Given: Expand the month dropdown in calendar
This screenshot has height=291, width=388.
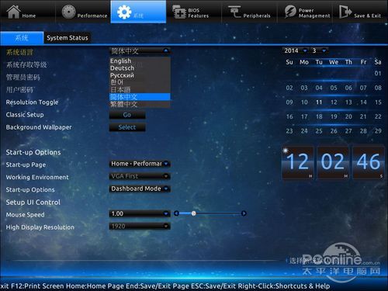Looking at the screenshot, I should click(324, 50).
